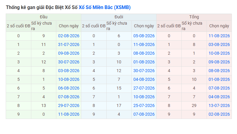Click the 2 số cuối ĐB header under Đầu
The image size is (237, 134).
pos(18,26)
